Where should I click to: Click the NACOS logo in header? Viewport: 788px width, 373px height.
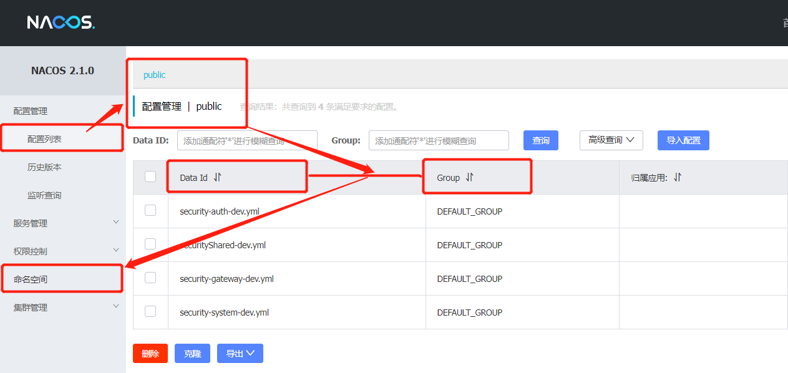(61, 23)
